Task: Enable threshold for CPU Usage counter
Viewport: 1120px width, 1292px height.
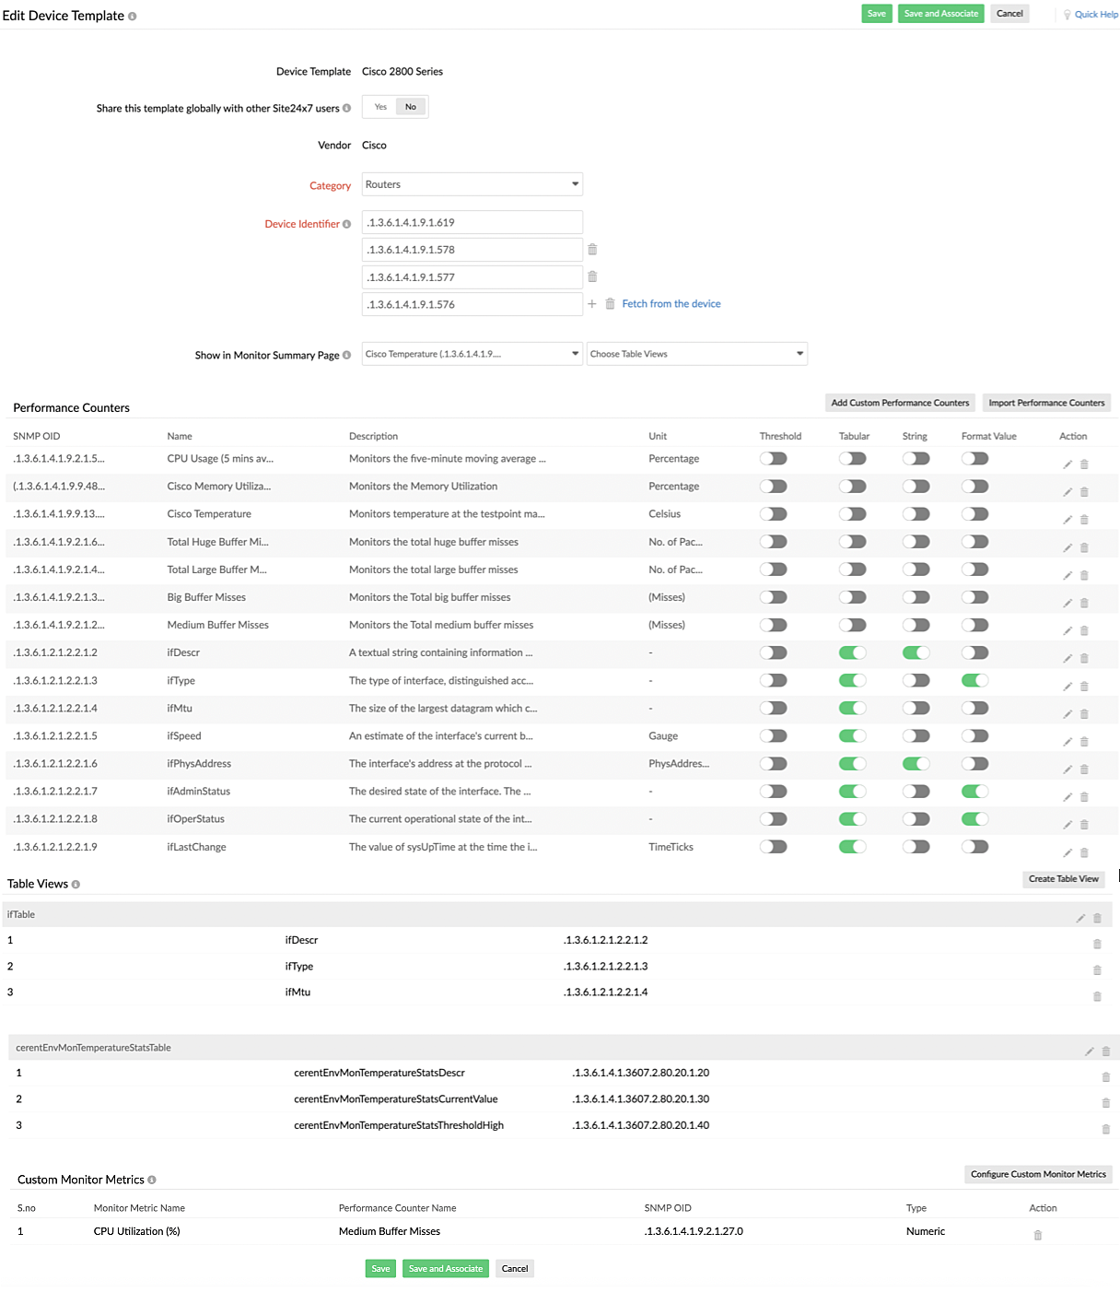Action: point(773,459)
